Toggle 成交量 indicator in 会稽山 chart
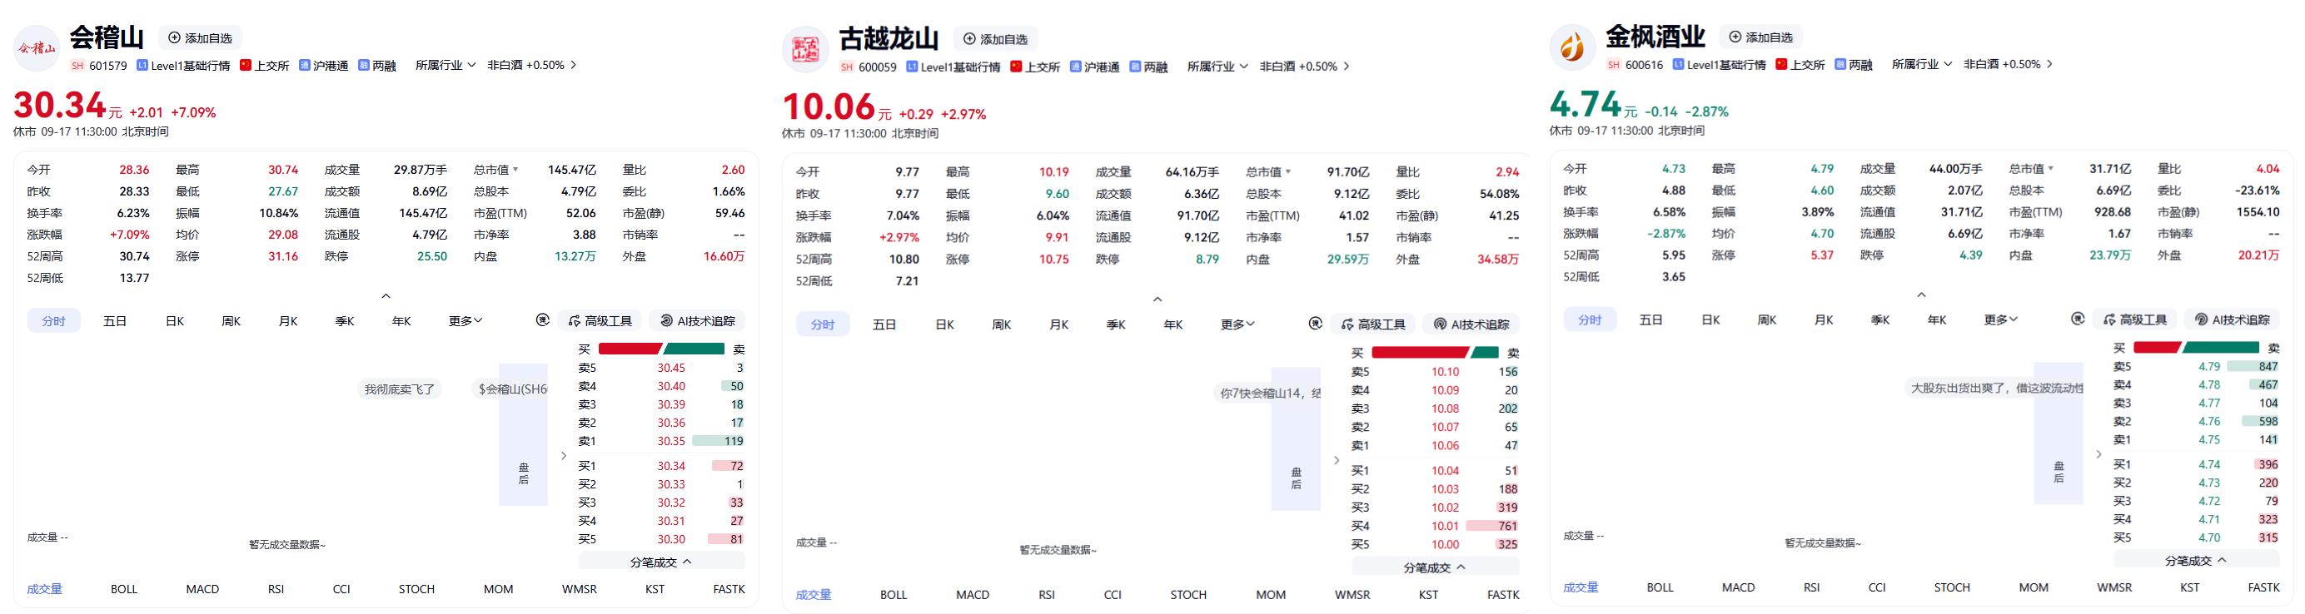Image resolution: width=2305 pixels, height=614 pixels. point(45,589)
